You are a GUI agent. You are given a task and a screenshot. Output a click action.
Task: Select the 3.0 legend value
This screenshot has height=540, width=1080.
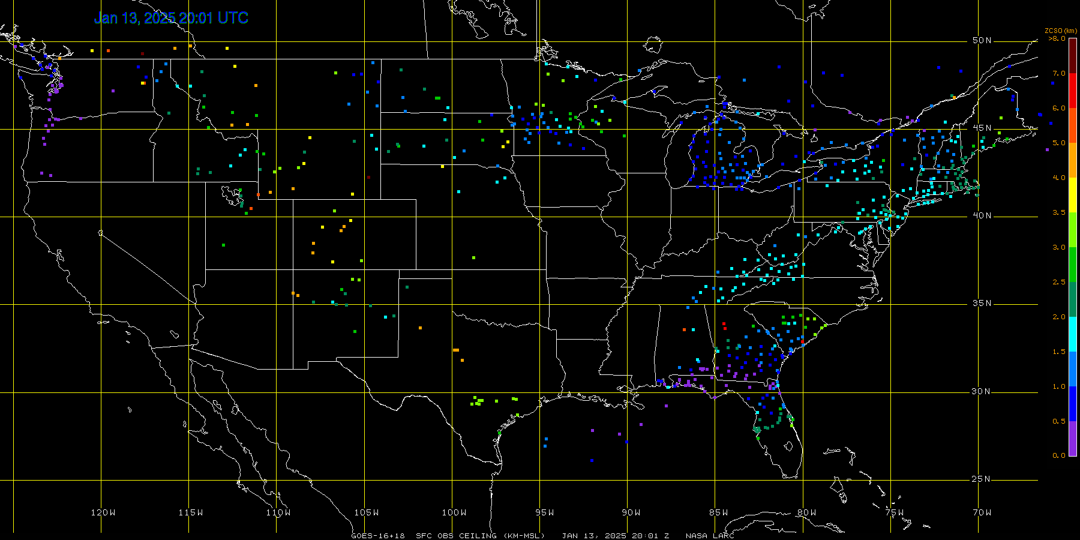(x=1059, y=247)
